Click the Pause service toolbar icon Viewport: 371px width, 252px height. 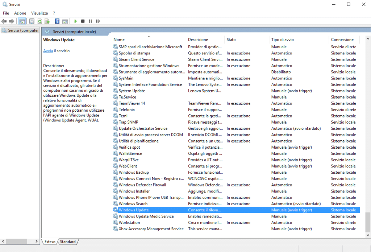click(x=90, y=21)
